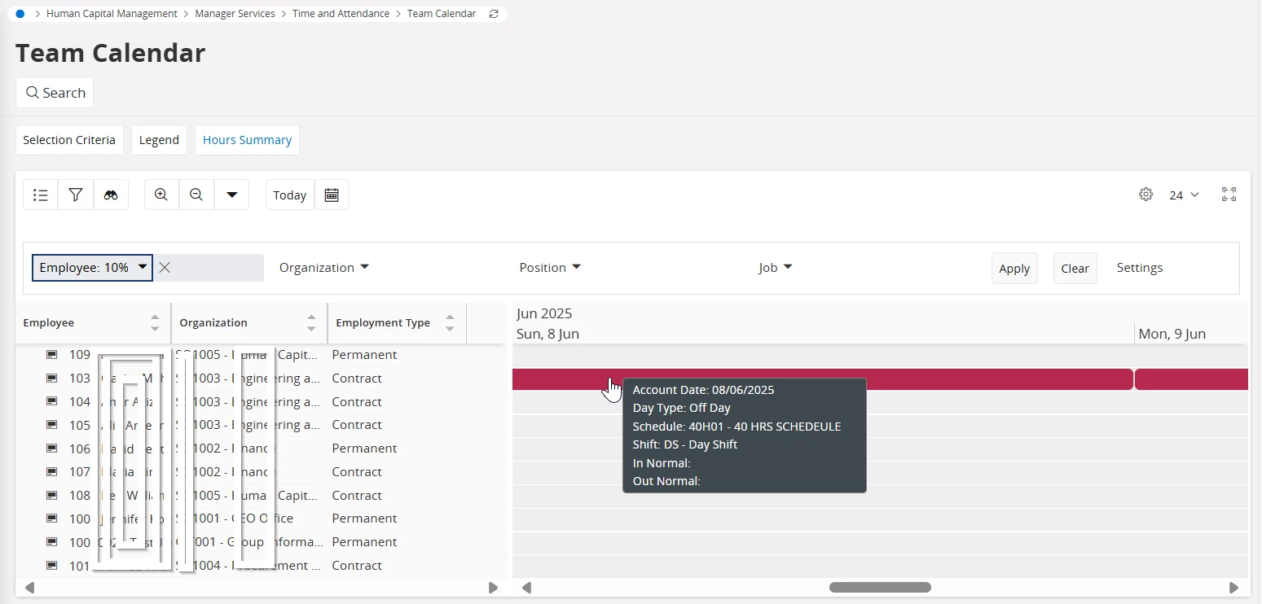Image resolution: width=1262 pixels, height=604 pixels.
Task: Open the Selection Criteria tab
Action: 69,140
